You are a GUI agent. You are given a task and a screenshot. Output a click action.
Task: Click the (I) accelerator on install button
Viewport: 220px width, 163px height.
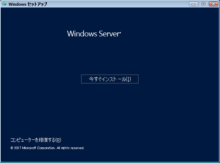[129, 79]
